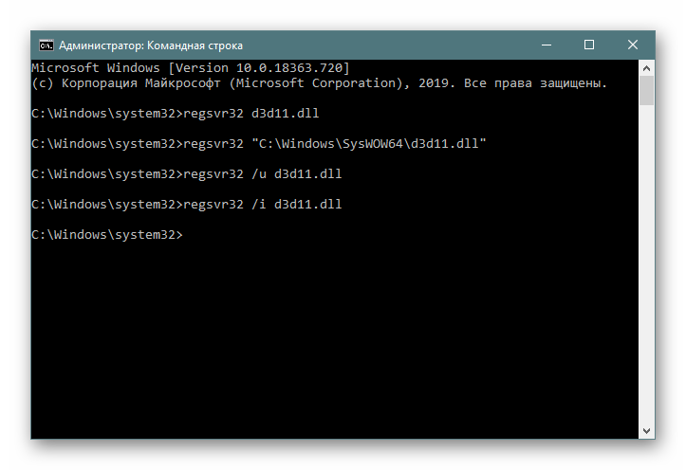686x470 pixels.
Task: Close the Command Prompt window
Action: coord(633,45)
